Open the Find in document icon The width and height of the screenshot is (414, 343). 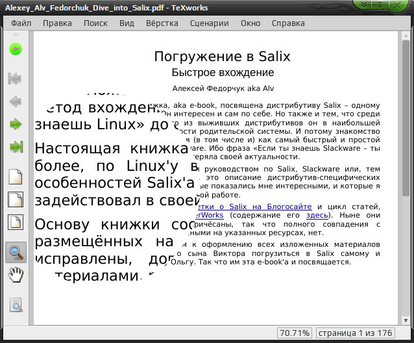pos(16,305)
